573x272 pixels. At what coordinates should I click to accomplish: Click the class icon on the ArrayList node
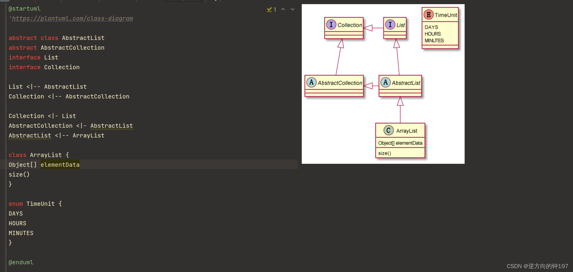pos(389,130)
